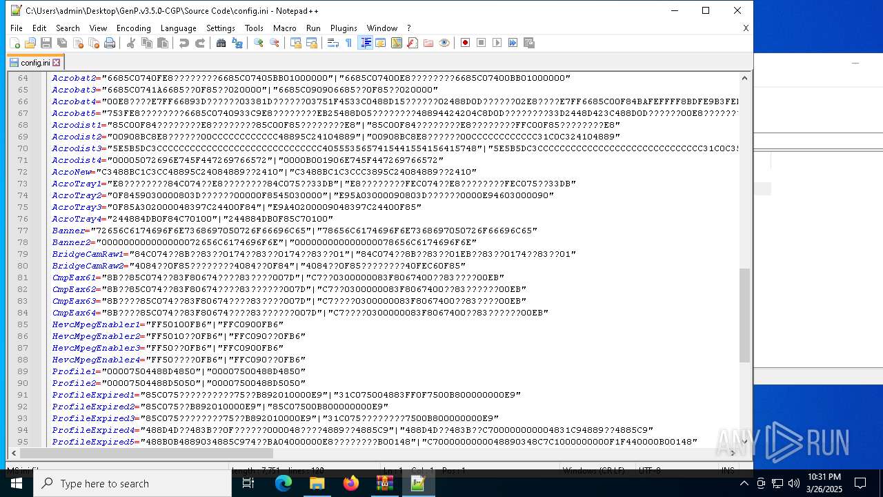Open the Plugins menu
Image resolution: width=883 pixels, height=497 pixels.
(x=344, y=28)
